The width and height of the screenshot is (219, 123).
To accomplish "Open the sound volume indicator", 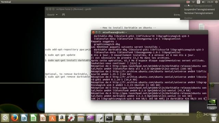I will [x=204, y=2].
